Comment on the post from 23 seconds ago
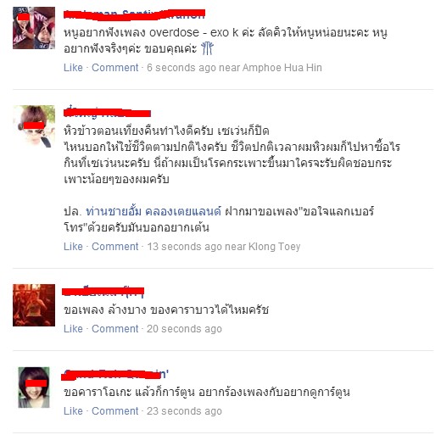 115,411
